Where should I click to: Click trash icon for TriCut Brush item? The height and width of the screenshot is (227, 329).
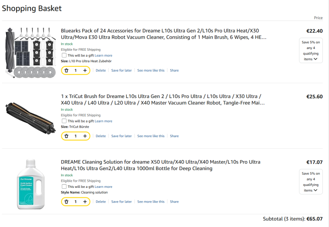point(67,136)
